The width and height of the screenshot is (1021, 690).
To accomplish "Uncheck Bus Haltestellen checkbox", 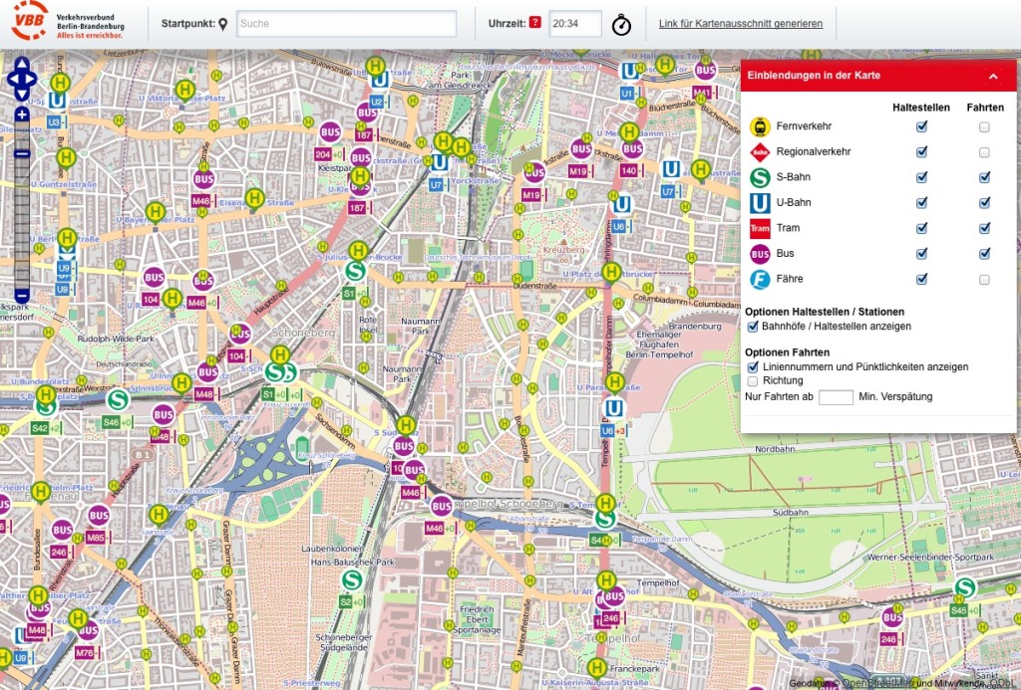I will coord(921,254).
